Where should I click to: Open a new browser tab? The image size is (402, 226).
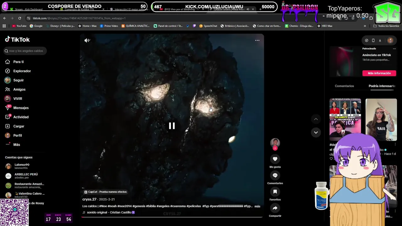point(260,9)
